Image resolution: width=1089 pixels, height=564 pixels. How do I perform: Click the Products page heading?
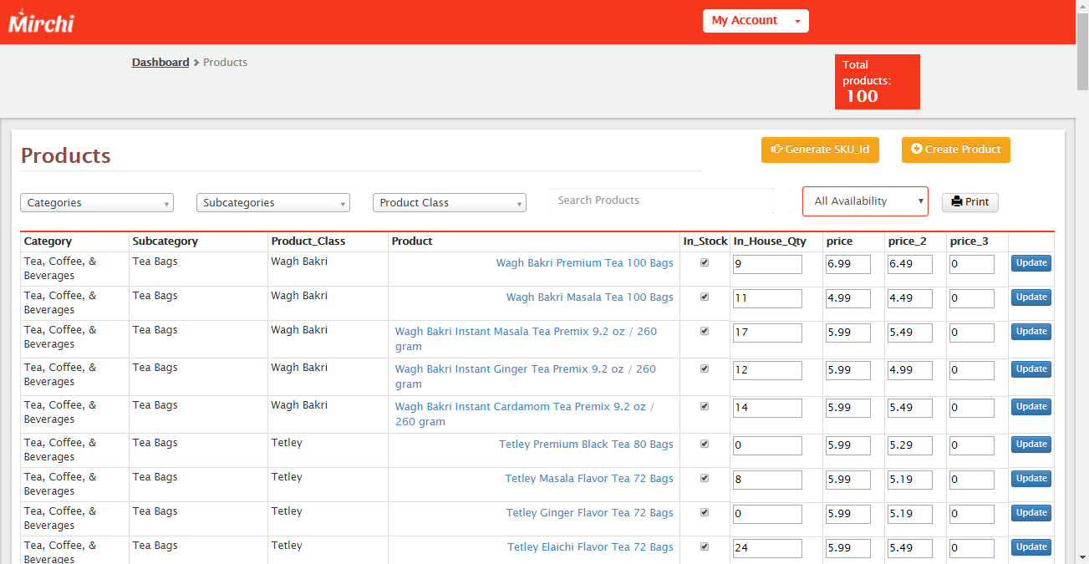click(x=66, y=156)
